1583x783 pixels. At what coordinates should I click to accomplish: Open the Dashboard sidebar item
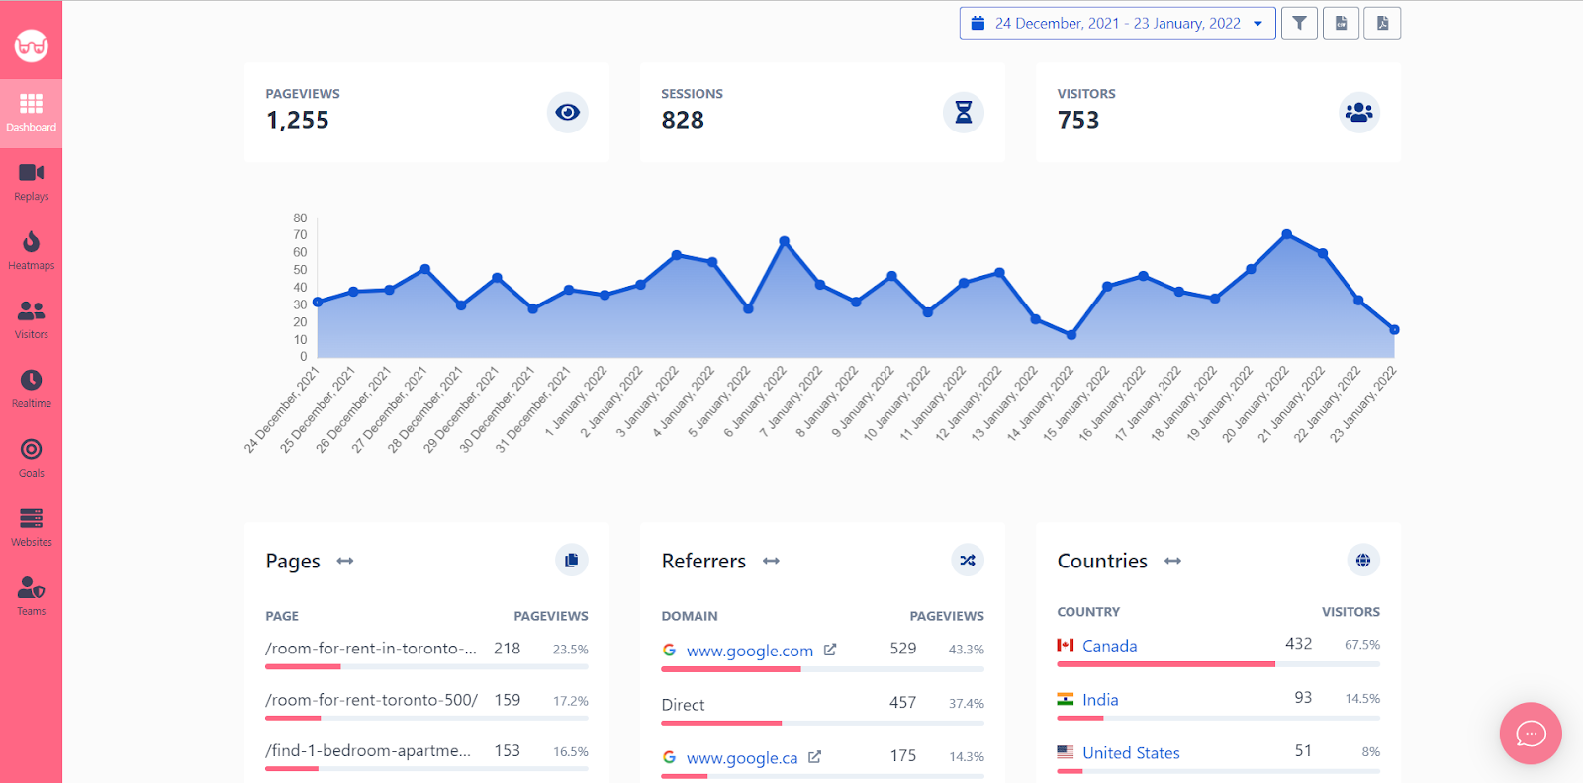pyautogui.click(x=31, y=113)
